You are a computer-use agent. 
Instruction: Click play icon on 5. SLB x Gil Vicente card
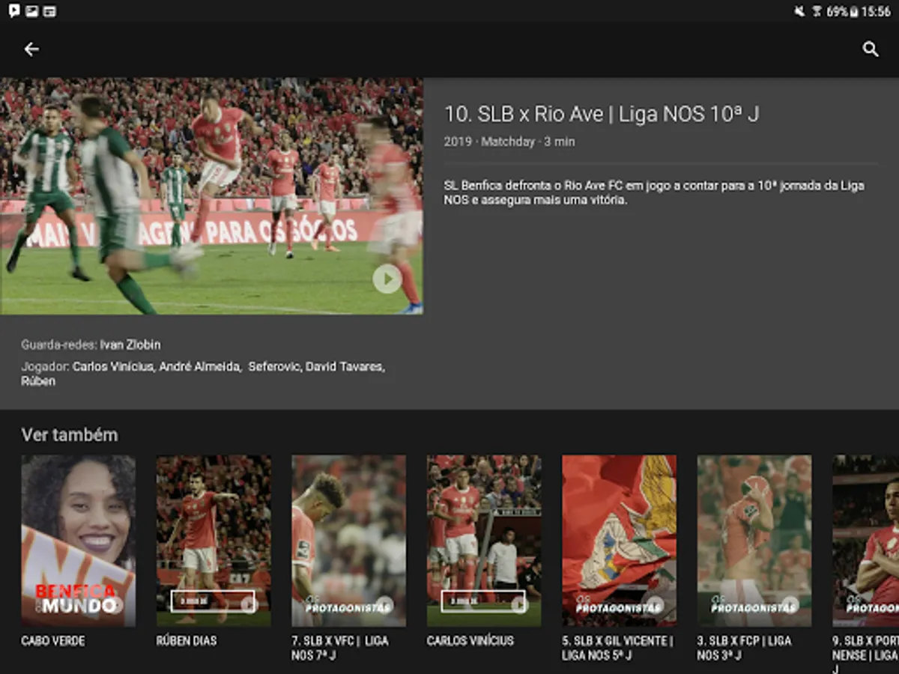click(x=656, y=604)
